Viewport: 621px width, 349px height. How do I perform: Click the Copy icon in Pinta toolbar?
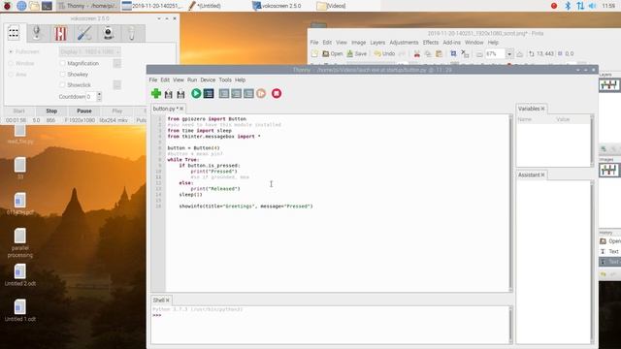pyautogui.click(x=428, y=54)
